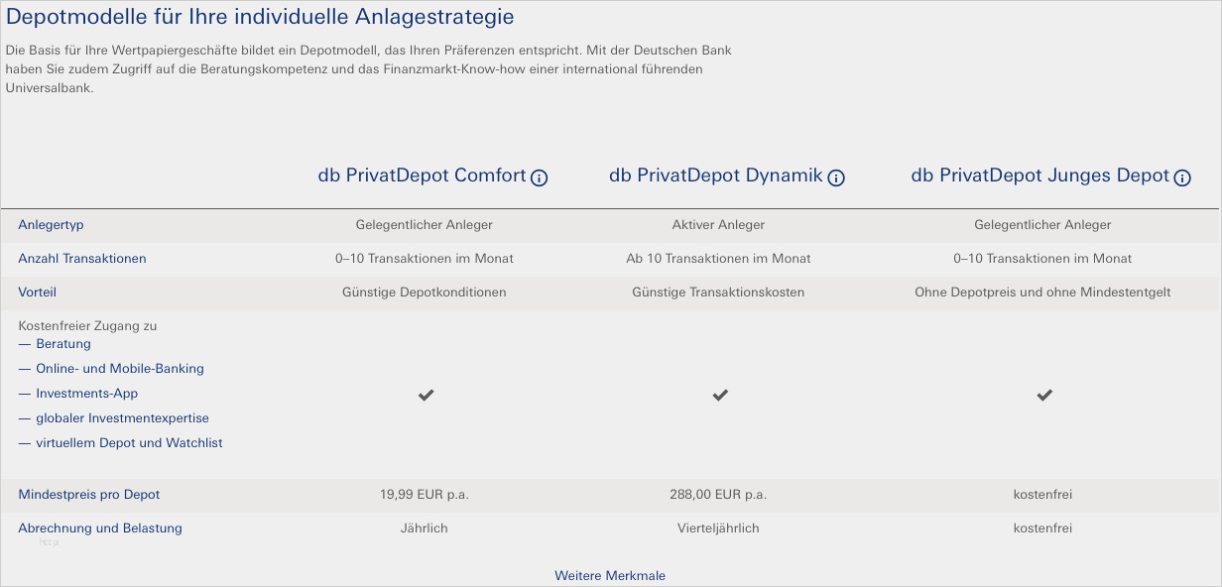Click the '288,00 EUR p.a.' value
Viewport: 1222px width, 587px height.
coord(718,495)
